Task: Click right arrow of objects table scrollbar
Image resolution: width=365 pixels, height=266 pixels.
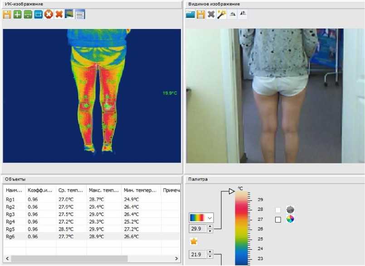Action: coord(176,258)
